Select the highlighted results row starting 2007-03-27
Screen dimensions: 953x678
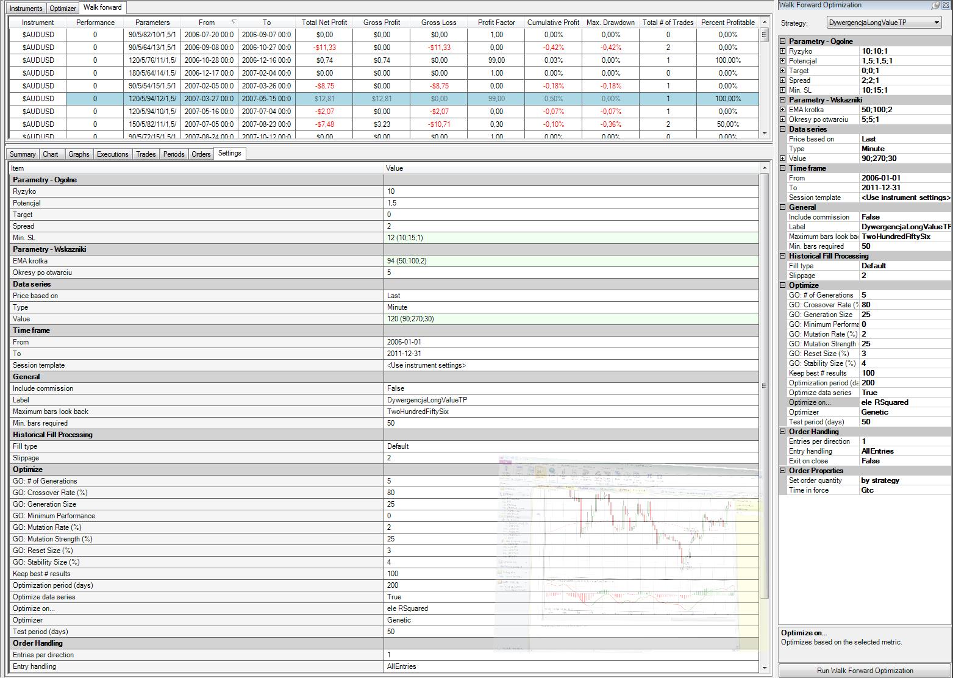[384, 99]
